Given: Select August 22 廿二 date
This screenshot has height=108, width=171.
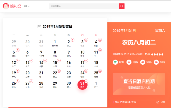Looking at the screenshot, I should pyautogui.click(x=55, y=74).
